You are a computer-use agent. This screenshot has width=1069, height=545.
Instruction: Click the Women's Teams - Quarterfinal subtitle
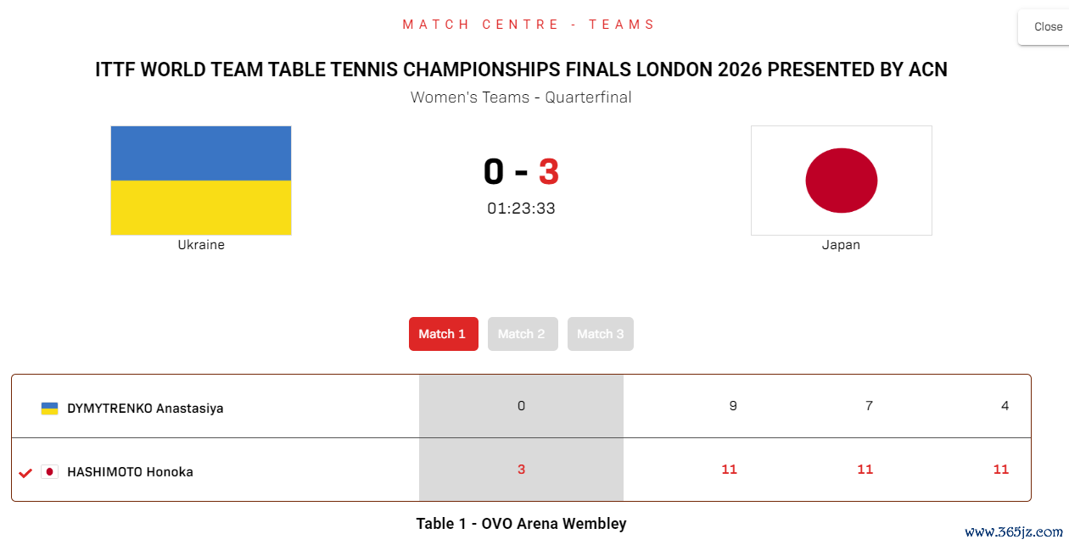tap(521, 97)
